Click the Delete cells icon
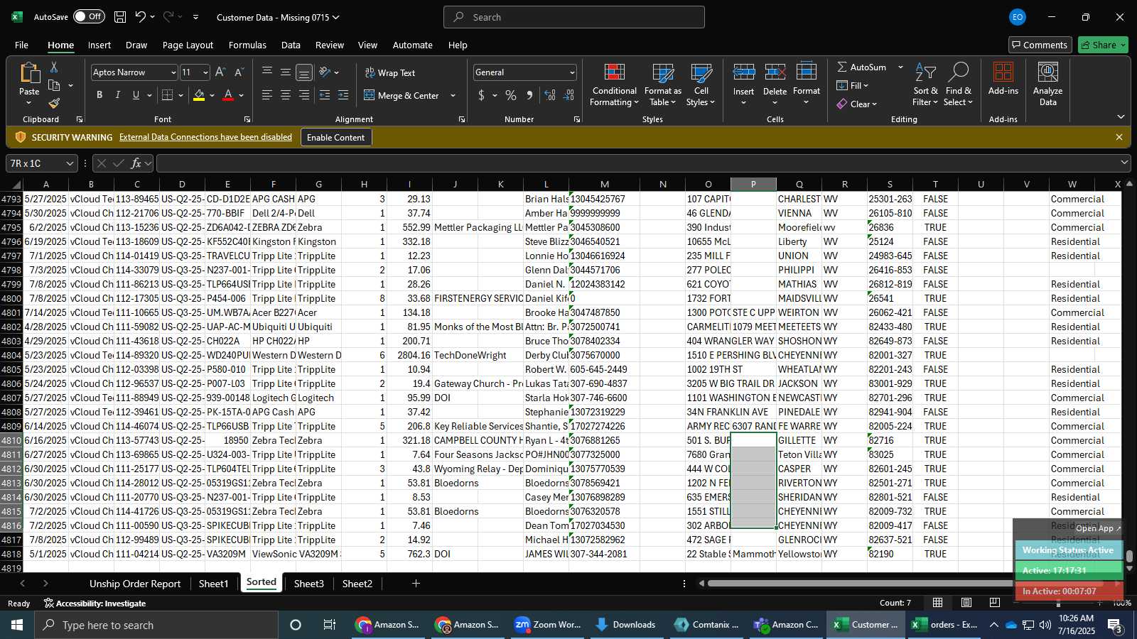The image size is (1137, 639). point(775,72)
